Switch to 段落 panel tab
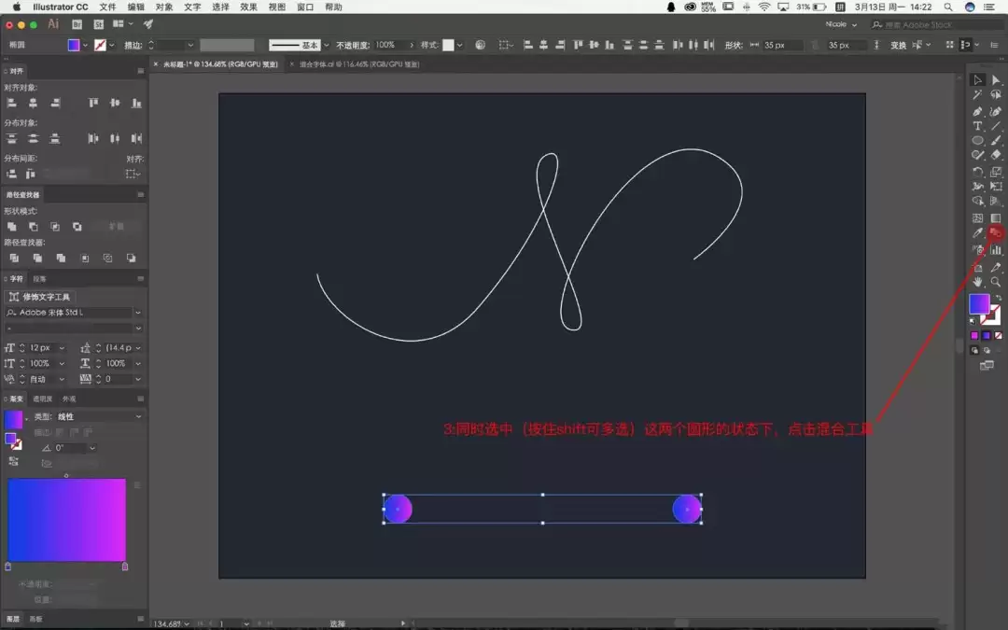 pos(39,279)
